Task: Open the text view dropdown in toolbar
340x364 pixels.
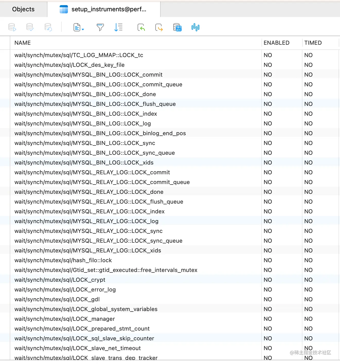Action: tap(79, 27)
